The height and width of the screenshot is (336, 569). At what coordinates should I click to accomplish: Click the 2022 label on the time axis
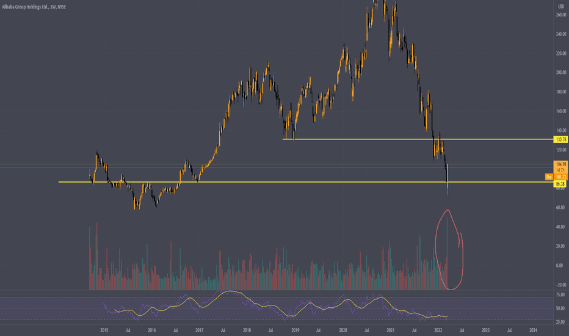pyautogui.click(x=438, y=330)
